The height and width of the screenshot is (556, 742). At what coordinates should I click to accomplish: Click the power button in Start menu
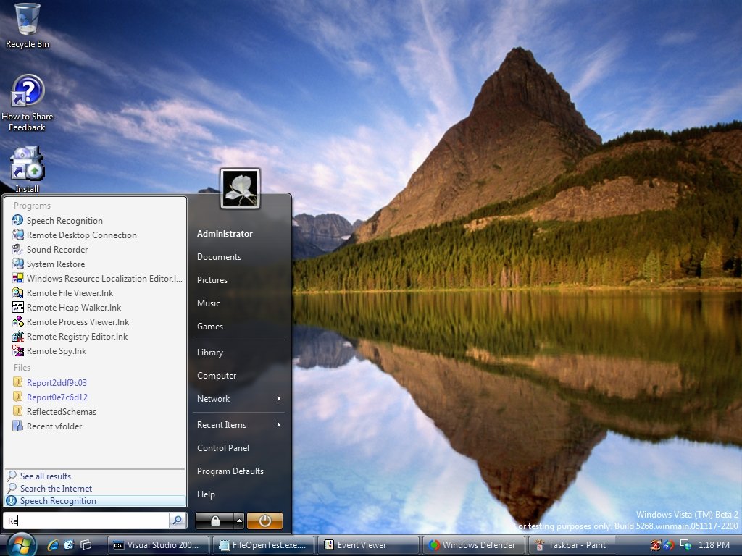click(264, 521)
